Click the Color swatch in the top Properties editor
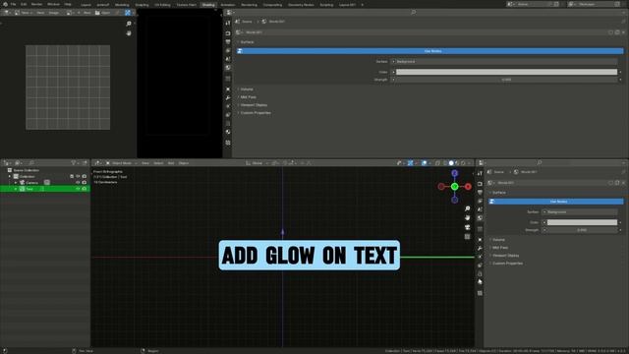The width and height of the screenshot is (629, 354). pos(507,72)
